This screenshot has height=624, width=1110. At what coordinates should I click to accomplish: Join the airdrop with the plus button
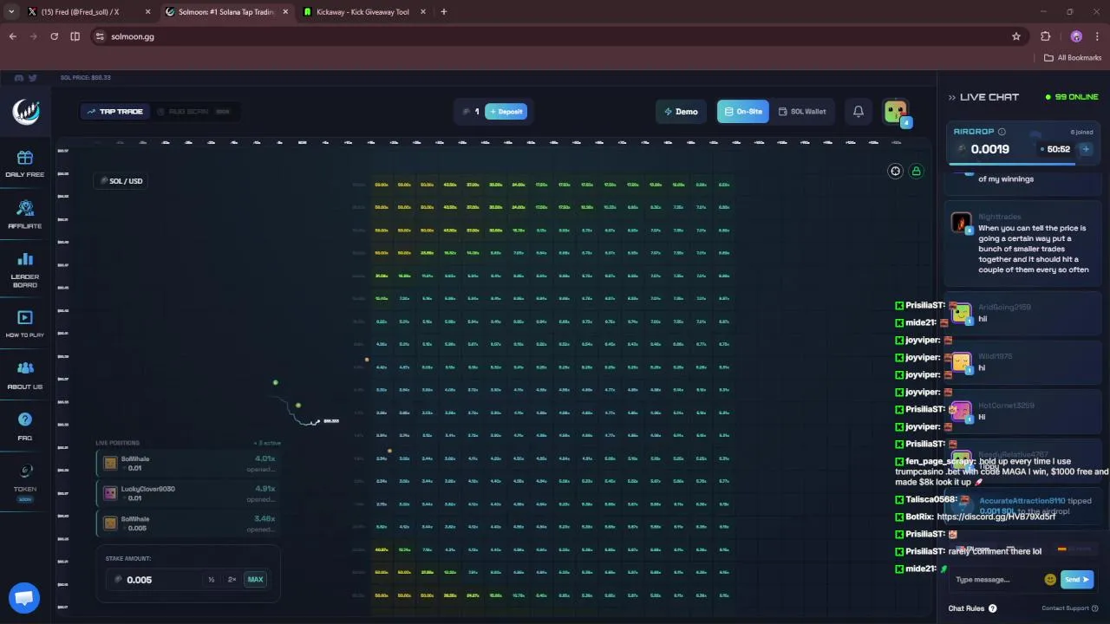pos(1085,149)
